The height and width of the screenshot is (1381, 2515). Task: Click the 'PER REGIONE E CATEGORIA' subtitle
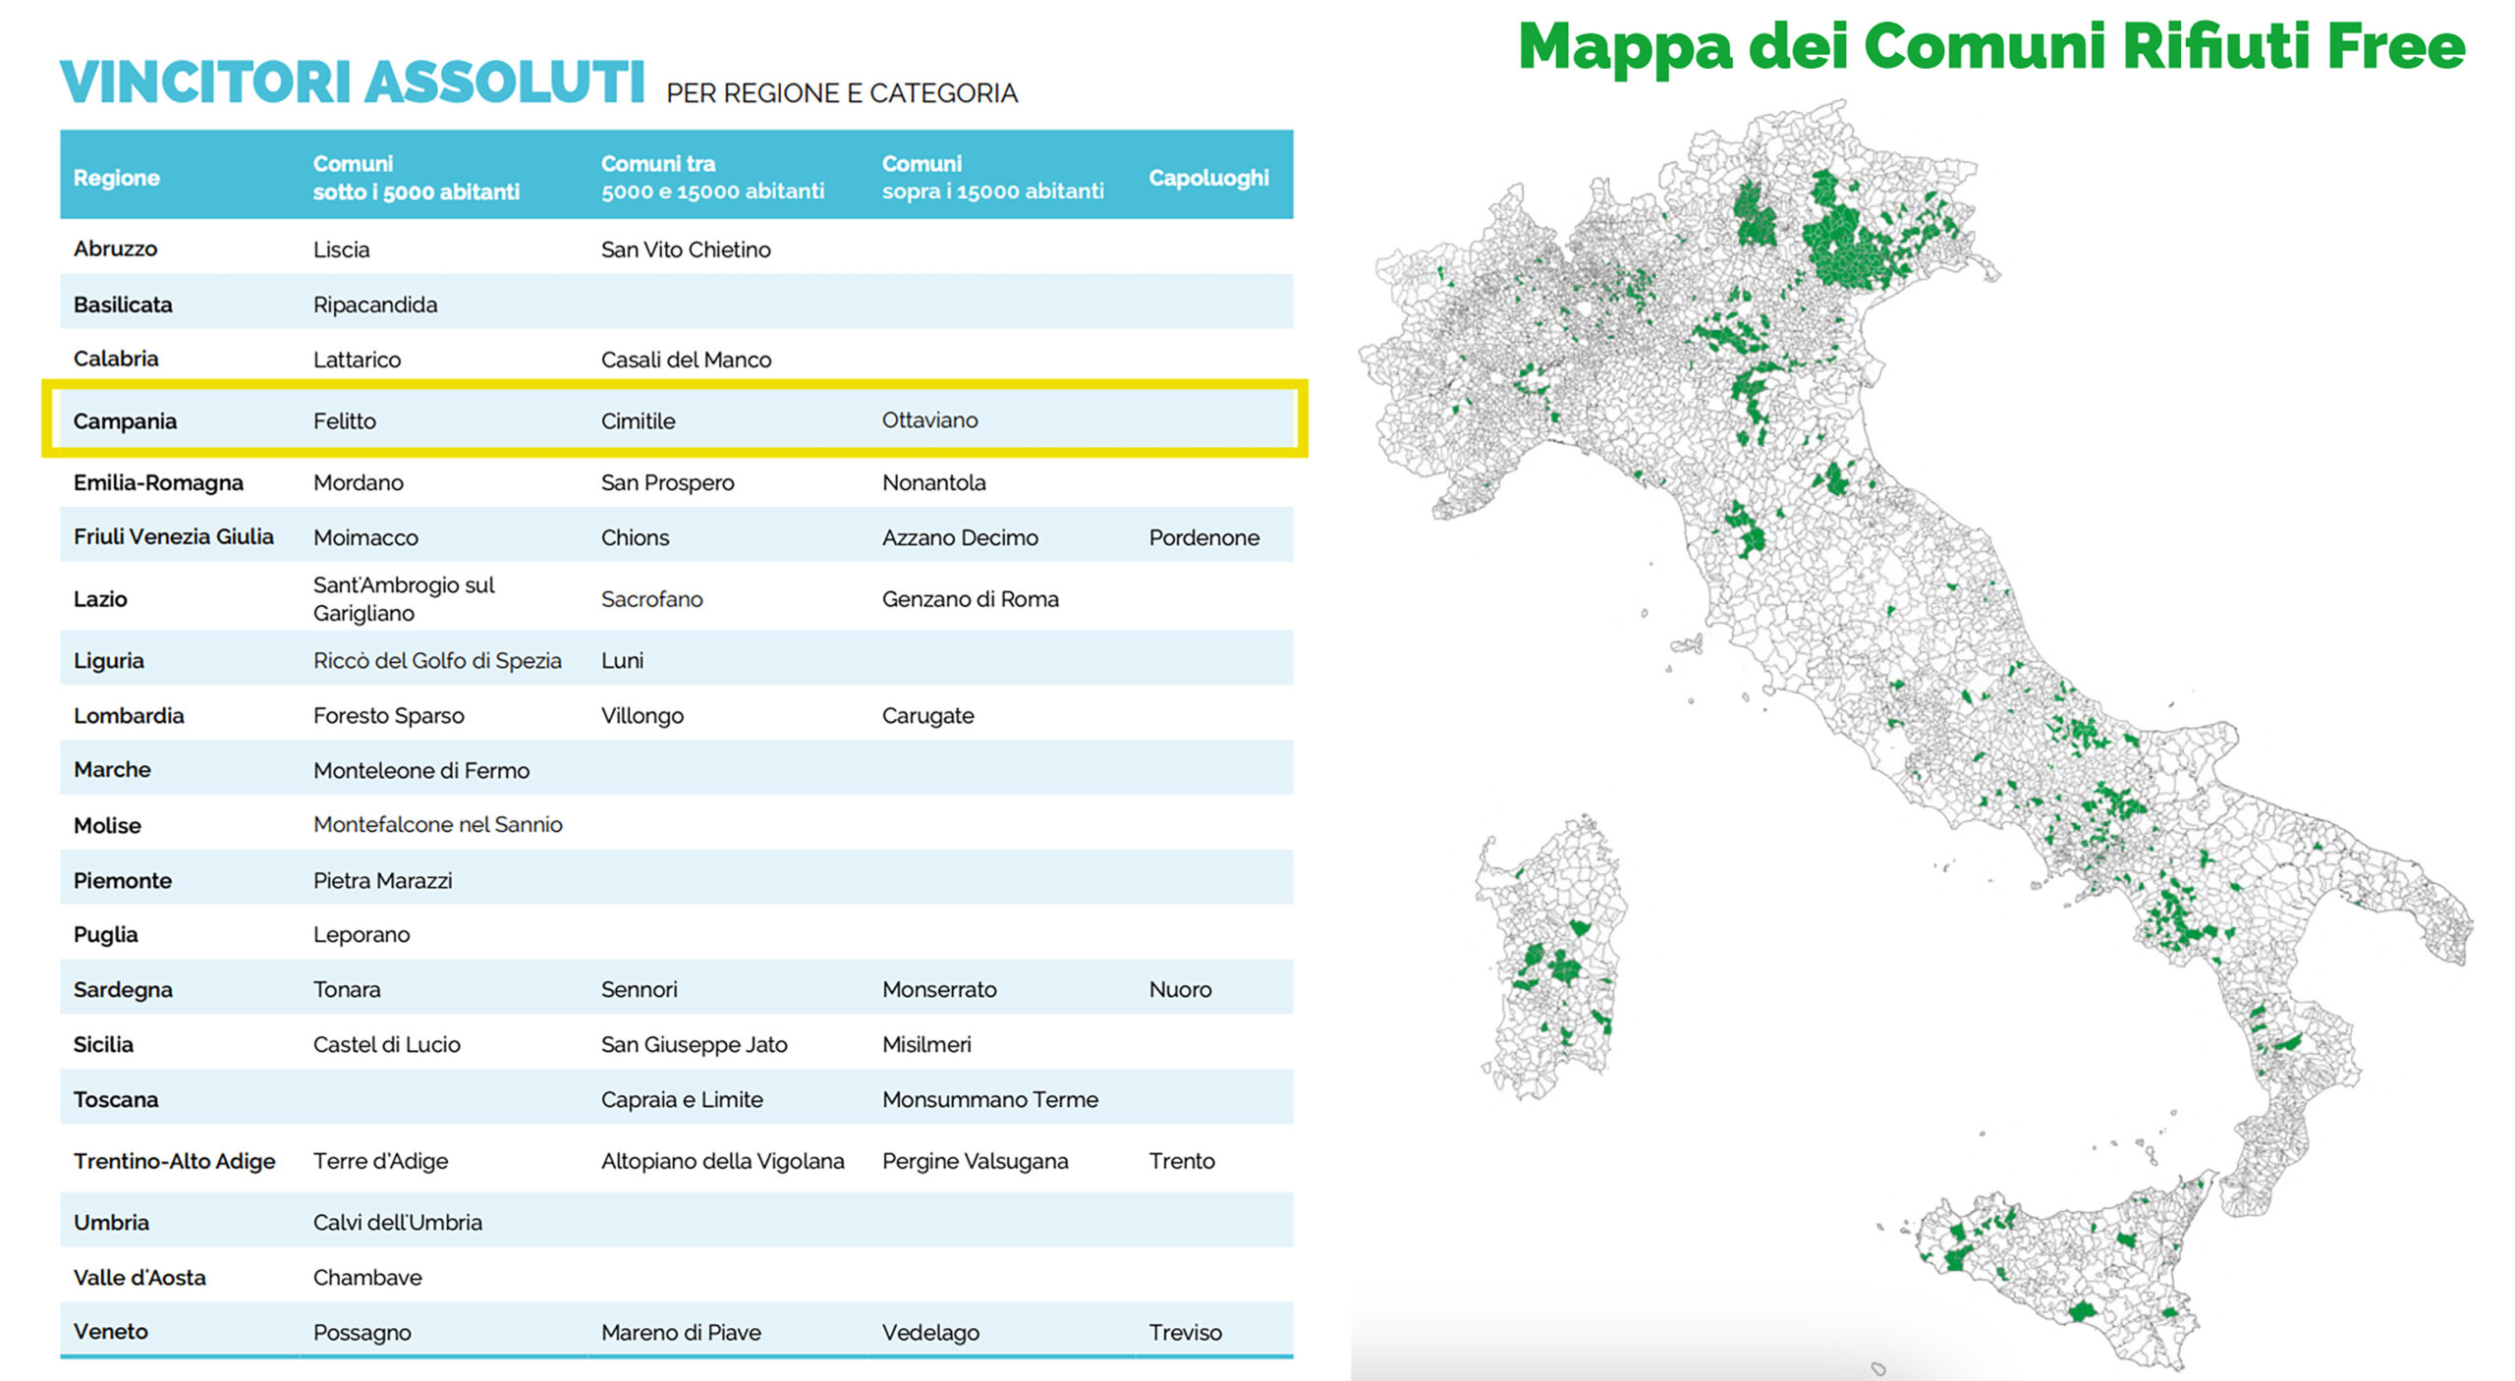point(842,93)
